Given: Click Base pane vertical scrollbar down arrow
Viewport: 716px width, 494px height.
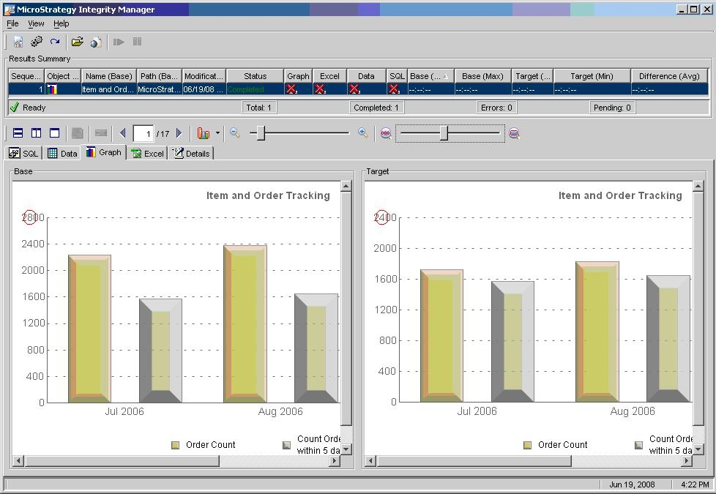Looking at the screenshot, I should point(346,449).
